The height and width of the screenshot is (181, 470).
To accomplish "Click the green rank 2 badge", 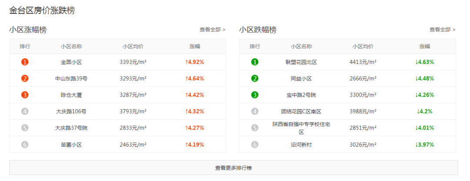I will point(255,78).
